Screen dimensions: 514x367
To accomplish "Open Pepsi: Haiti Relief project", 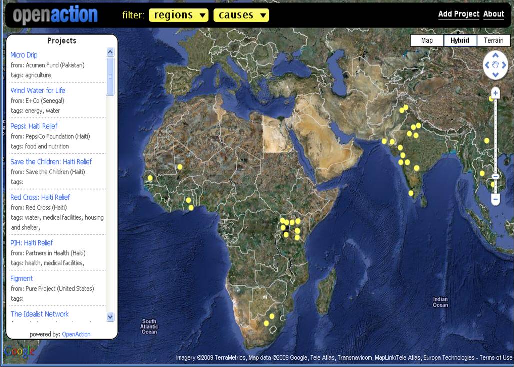I will tap(34, 126).
